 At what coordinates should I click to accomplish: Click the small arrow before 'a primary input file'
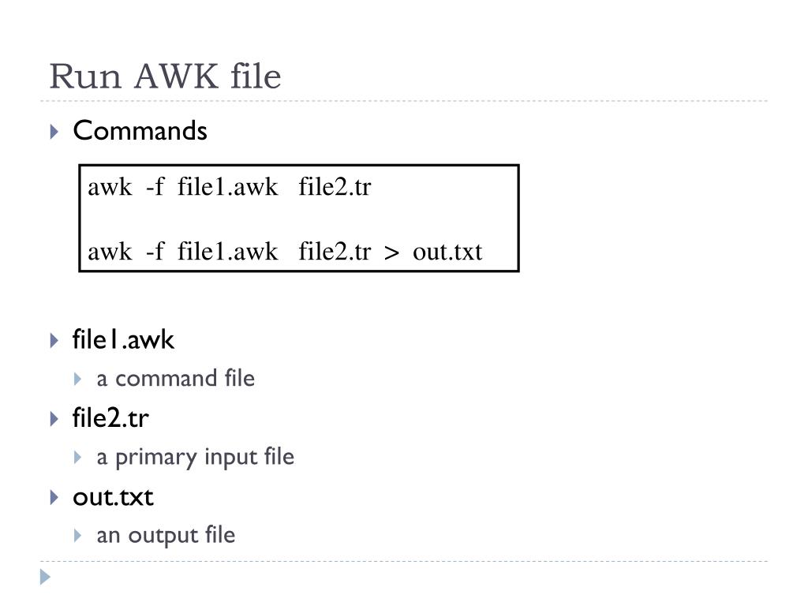point(78,457)
